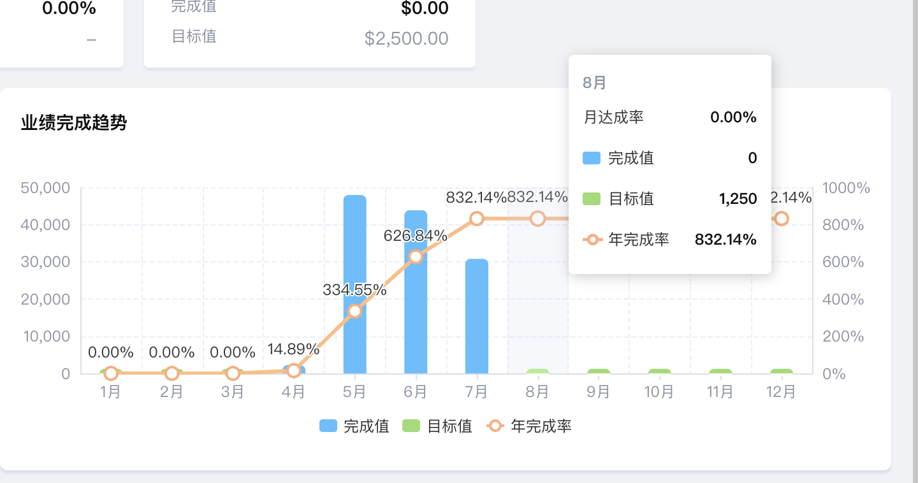
Task: Click the 目标值 label in the top card
Action: pos(194,36)
